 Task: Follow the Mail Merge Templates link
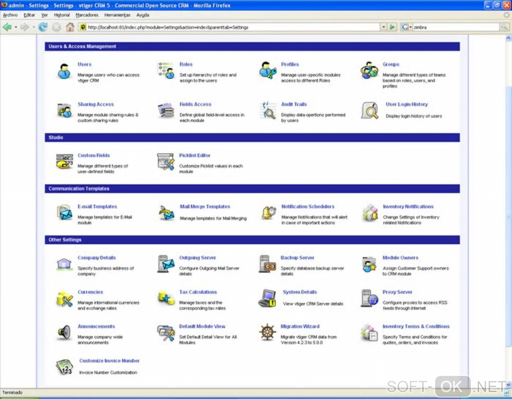205,207
